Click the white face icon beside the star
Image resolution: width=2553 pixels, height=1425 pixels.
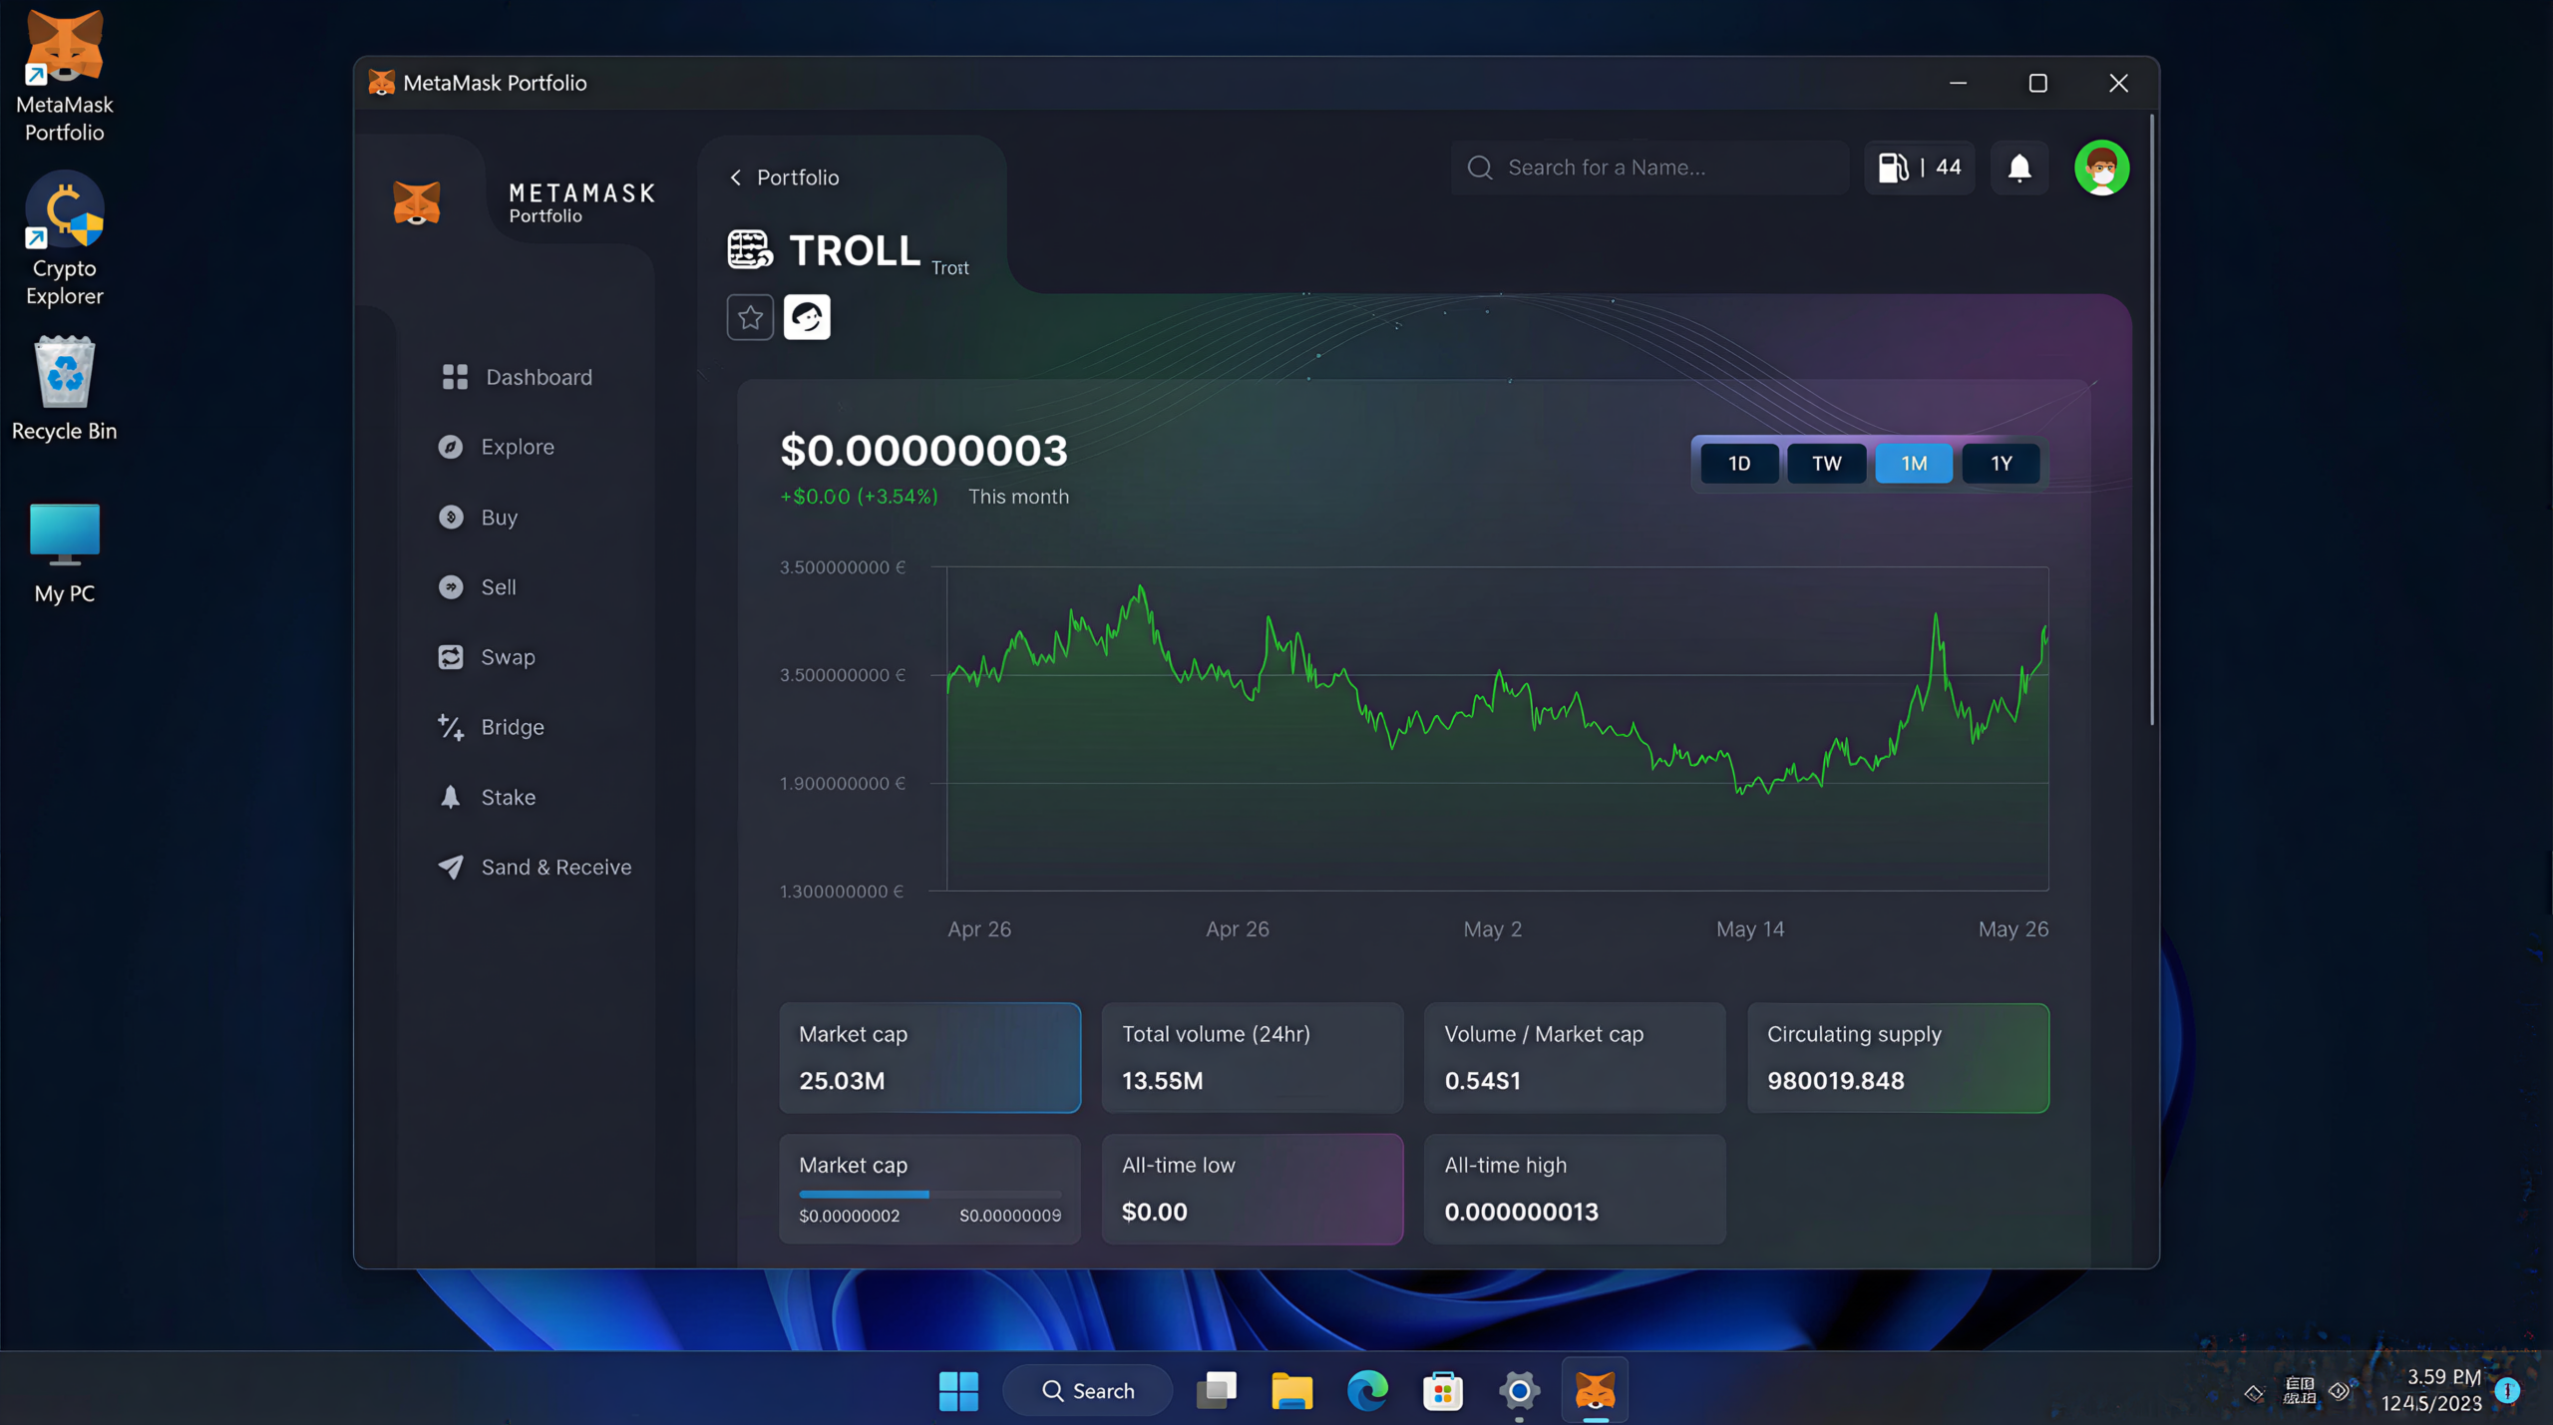(807, 317)
